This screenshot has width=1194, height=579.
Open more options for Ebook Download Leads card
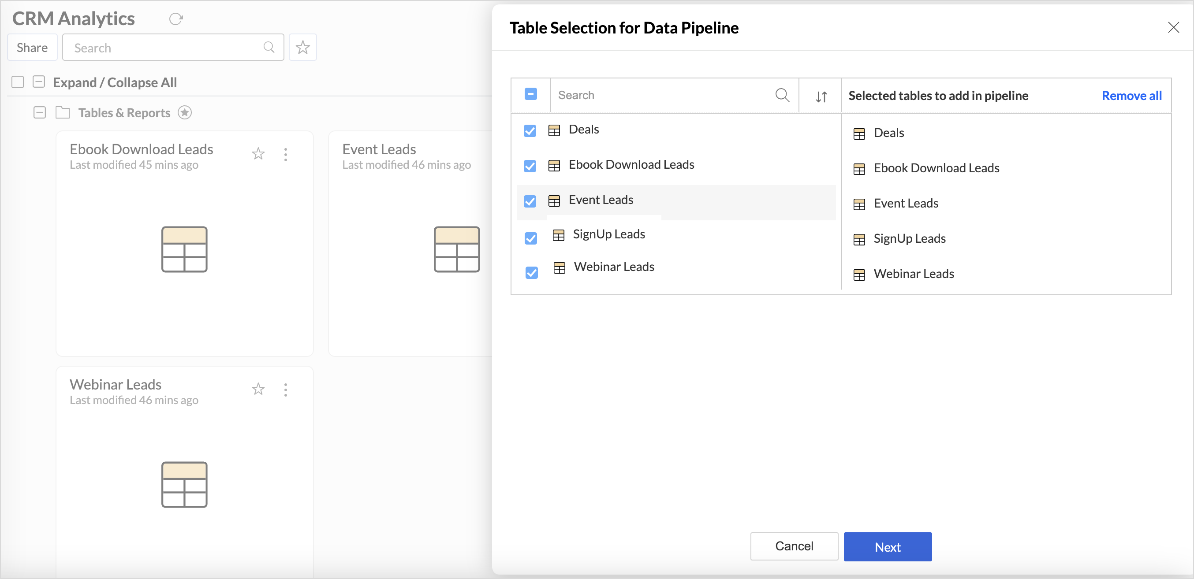(286, 154)
